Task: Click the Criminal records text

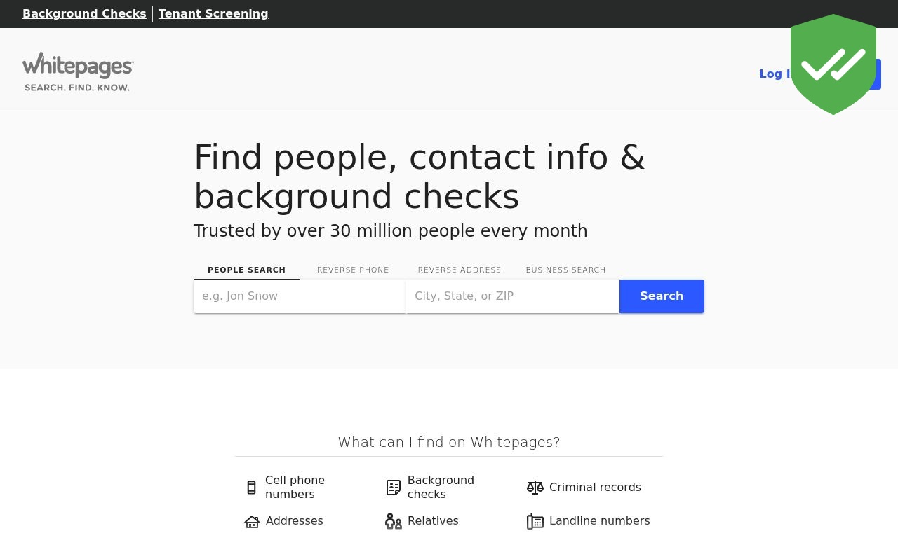Action: tap(595, 487)
